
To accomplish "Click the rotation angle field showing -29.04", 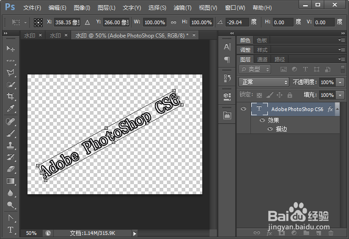I will 237,22.
